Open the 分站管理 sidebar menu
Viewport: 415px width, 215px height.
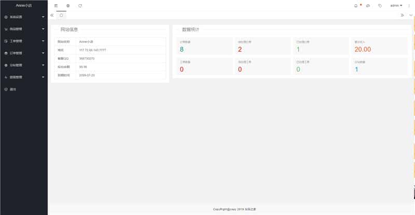(x=24, y=65)
